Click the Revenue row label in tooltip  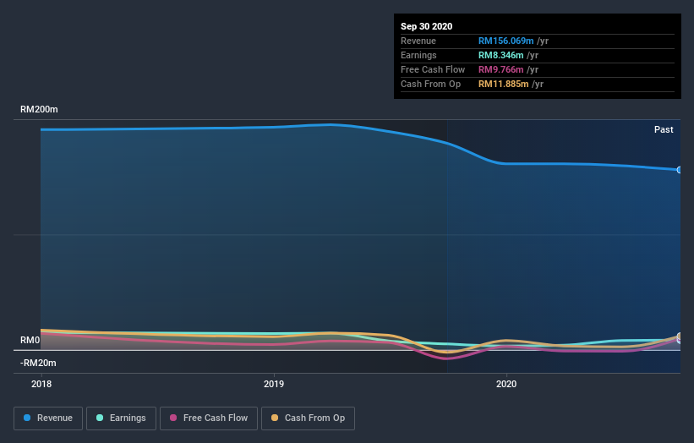tap(418, 41)
